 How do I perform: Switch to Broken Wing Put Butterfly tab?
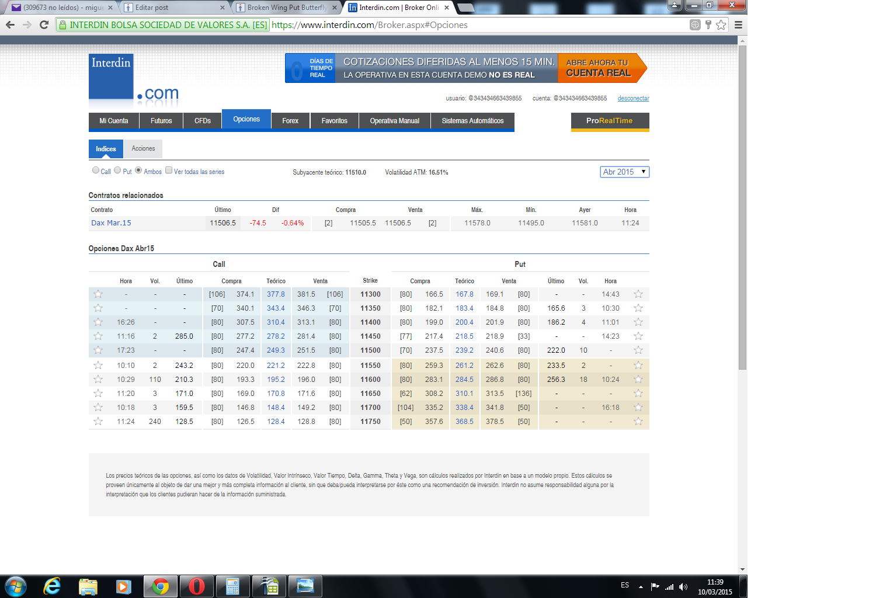[287, 8]
